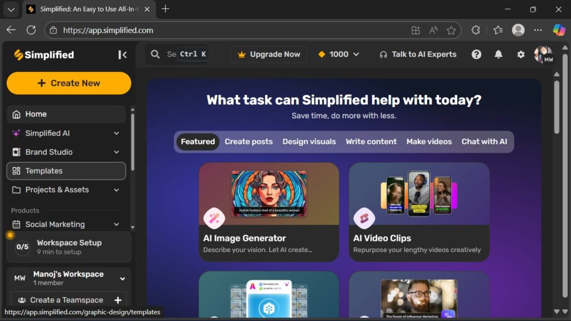
Task: Click the Social Marketing calendar icon
Action: [17, 224]
